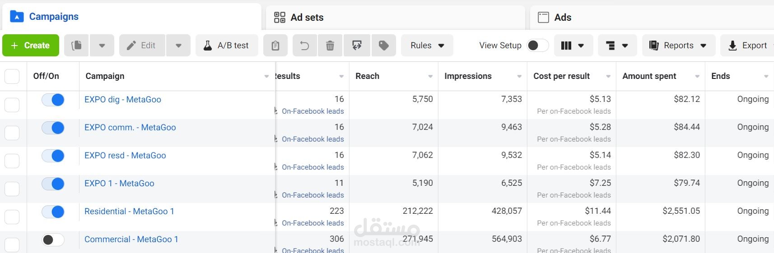Click the duplicate campaign icon

click(77, 46)
